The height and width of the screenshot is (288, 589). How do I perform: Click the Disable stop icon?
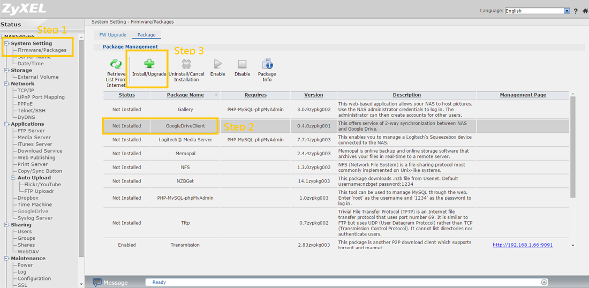[x=242, y=64]
